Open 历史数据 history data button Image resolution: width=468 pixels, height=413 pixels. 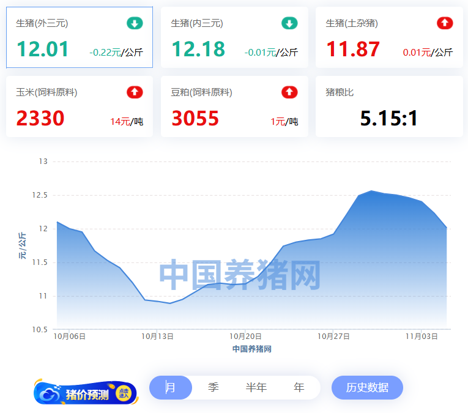pyautogui.click(x=367, y=387)
